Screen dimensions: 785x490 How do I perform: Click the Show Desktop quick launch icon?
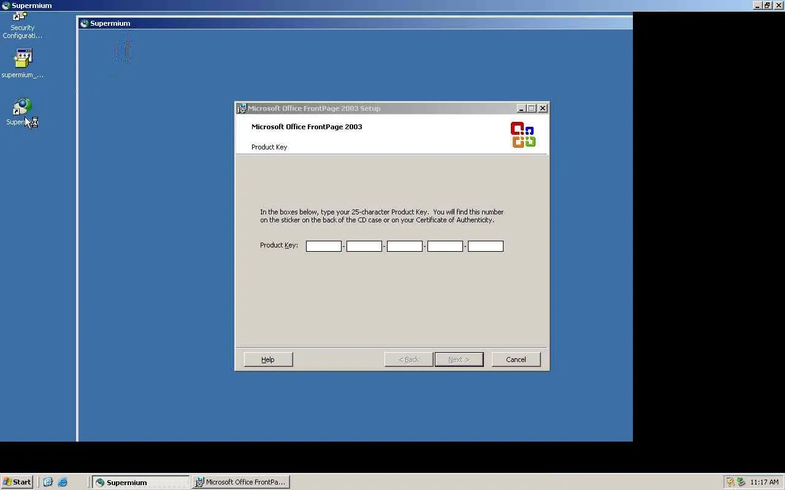pyautogui.click(x=48, y=482)
